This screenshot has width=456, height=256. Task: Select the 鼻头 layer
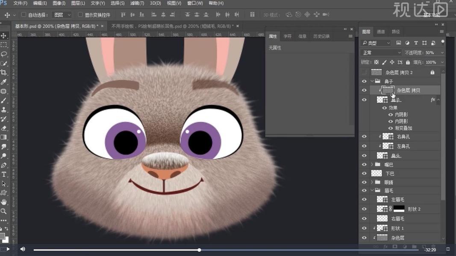[405, 156]
